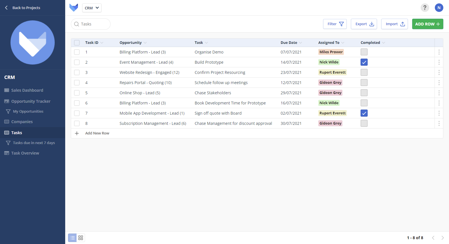
Task: Select all rows with header checkbox
Action: pyautogui.click(x=77, y=43)
